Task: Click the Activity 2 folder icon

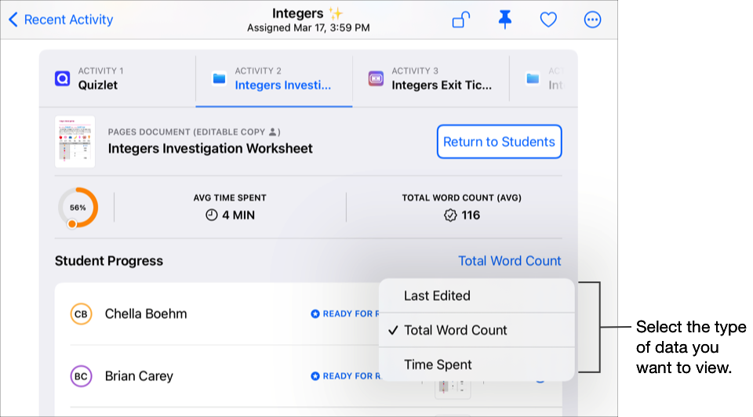Action: (219, 78)
